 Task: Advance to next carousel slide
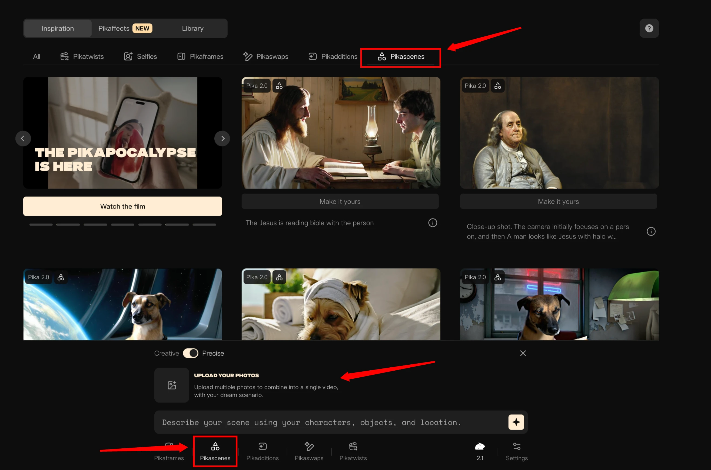(222, 139)
